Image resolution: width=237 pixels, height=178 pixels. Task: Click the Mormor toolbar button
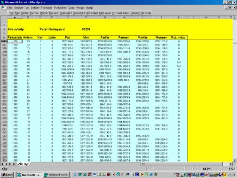coord(54,13)
